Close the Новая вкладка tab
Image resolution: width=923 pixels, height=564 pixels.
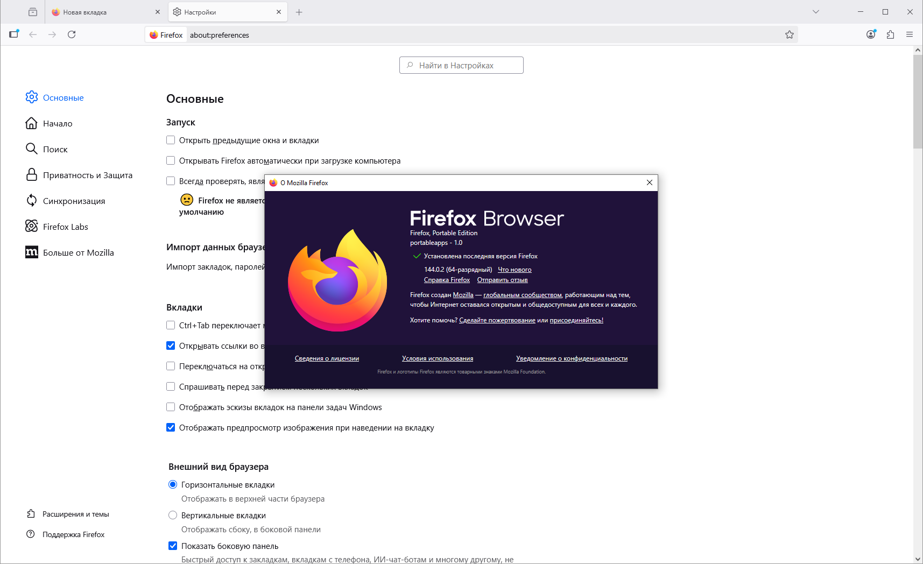[158, 12]
